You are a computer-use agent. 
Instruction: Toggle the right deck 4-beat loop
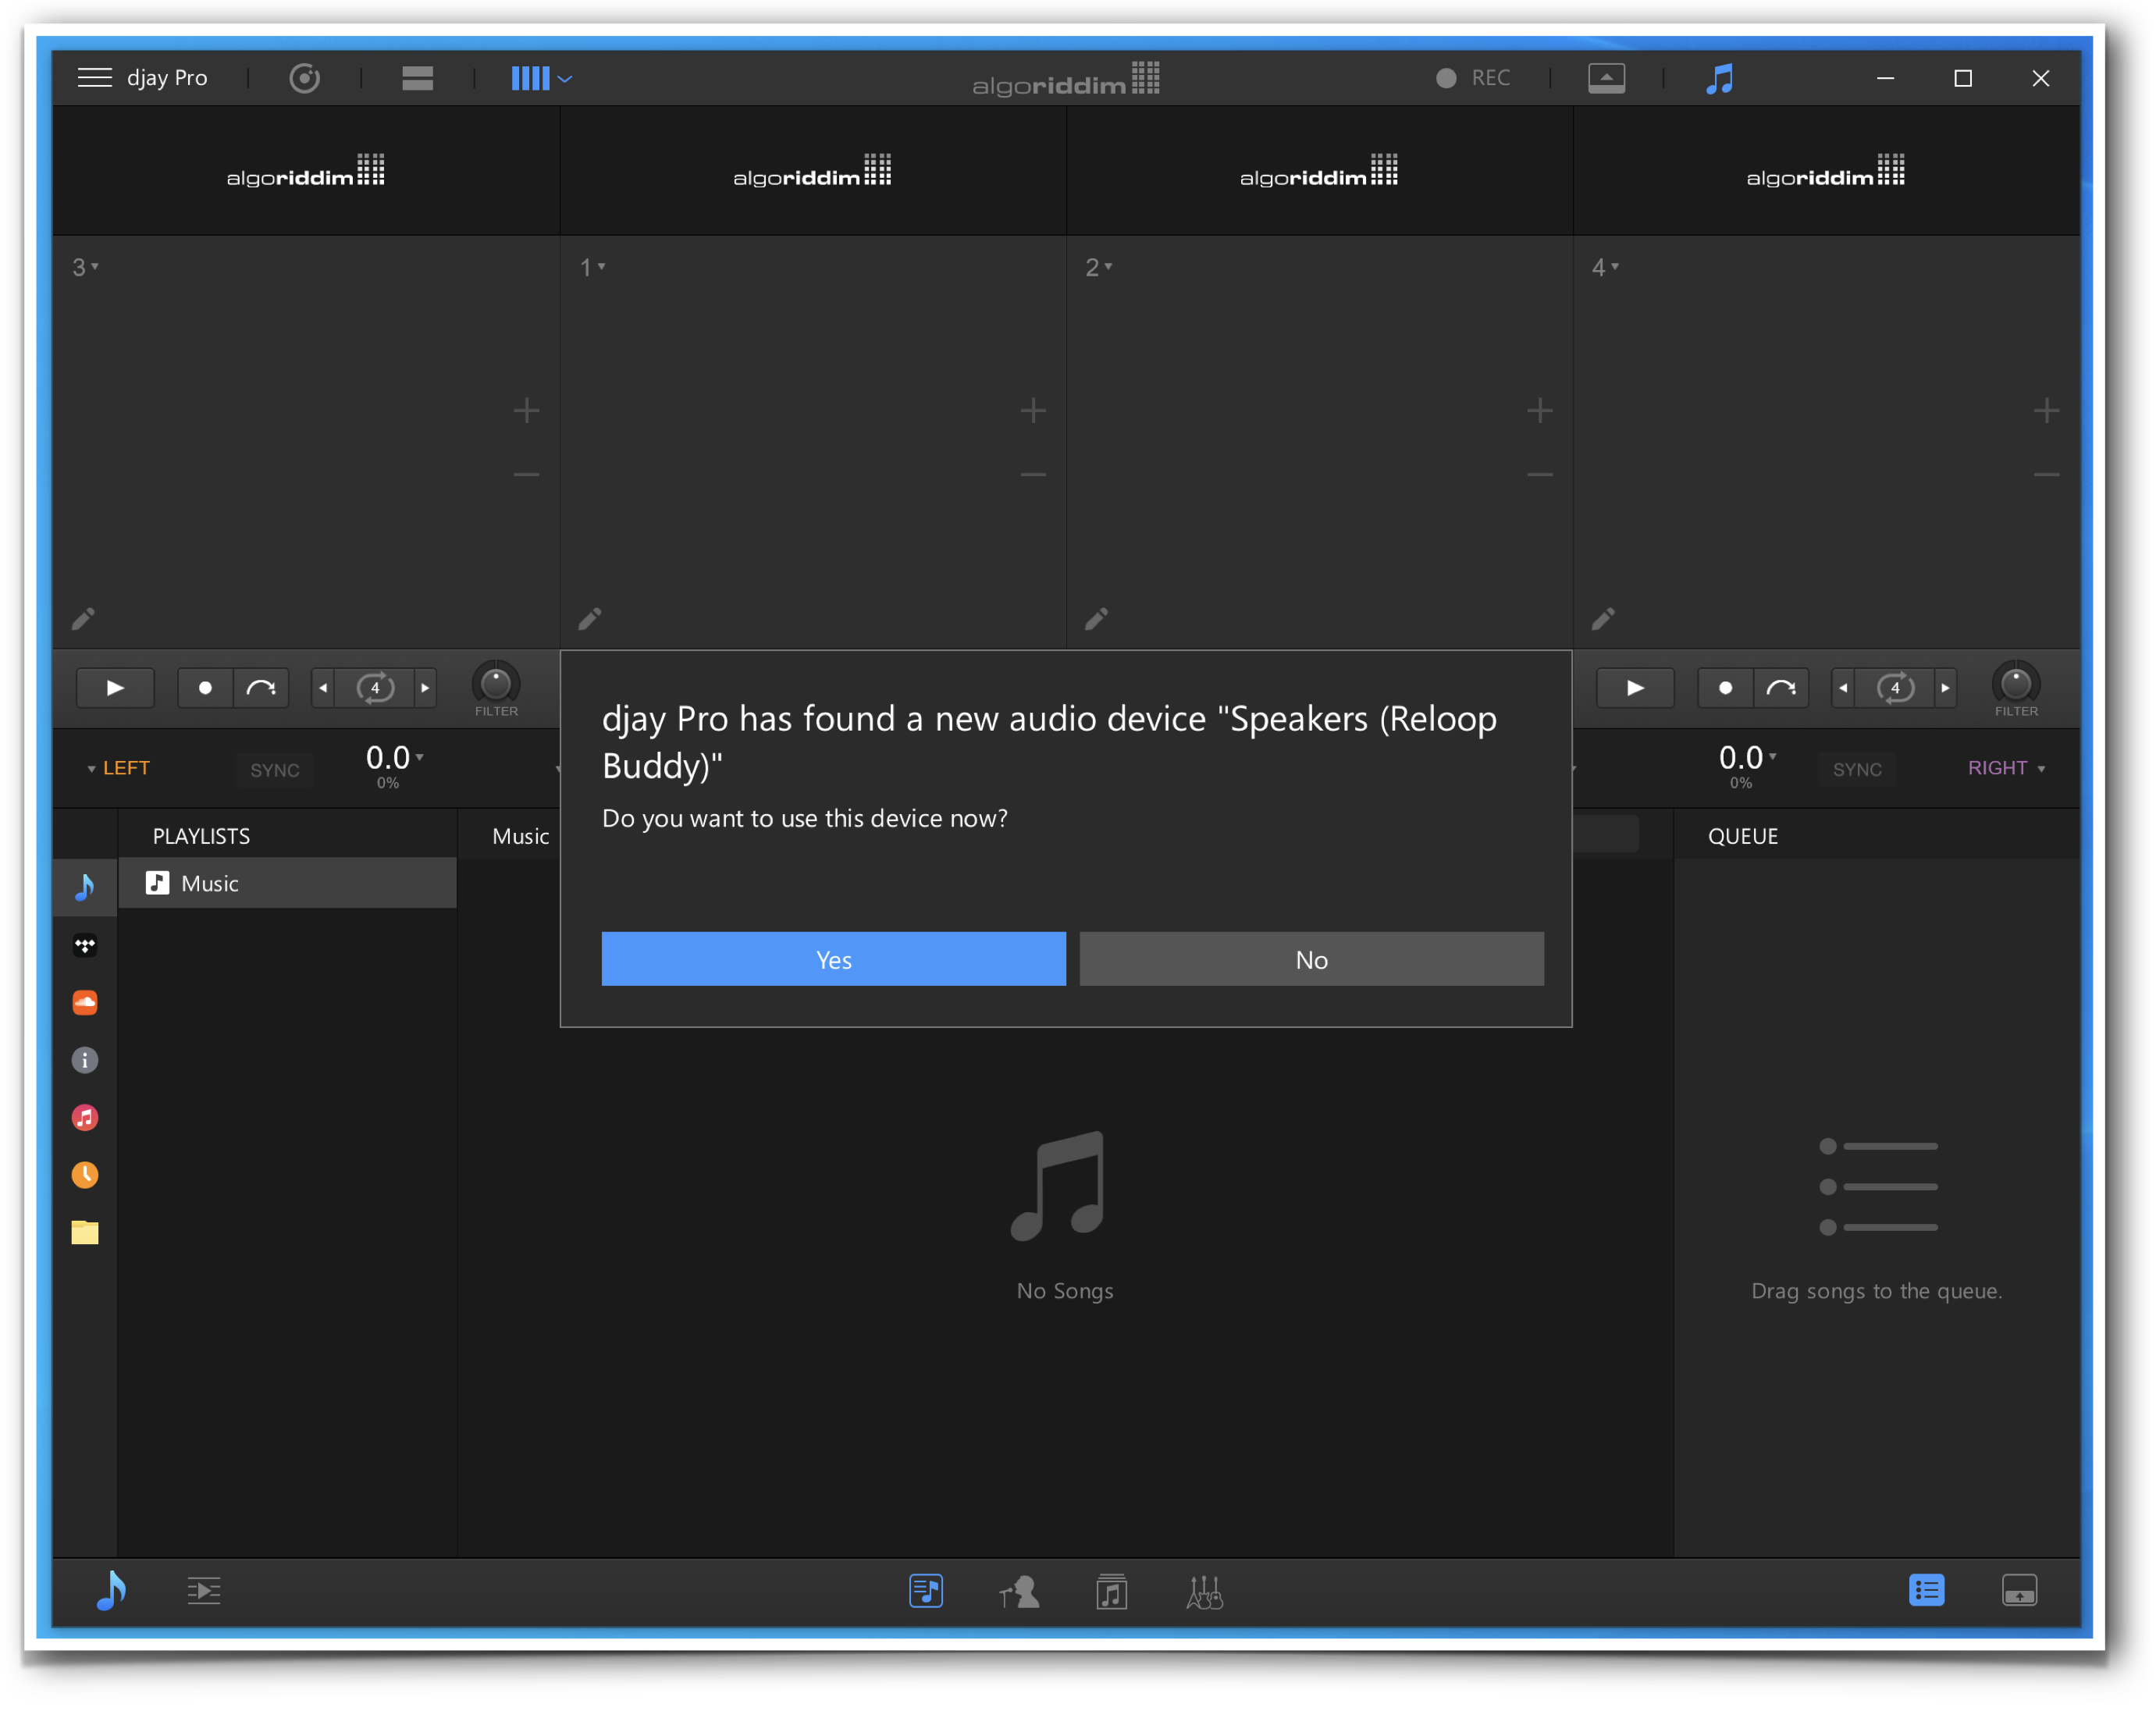pos(1895,688)
